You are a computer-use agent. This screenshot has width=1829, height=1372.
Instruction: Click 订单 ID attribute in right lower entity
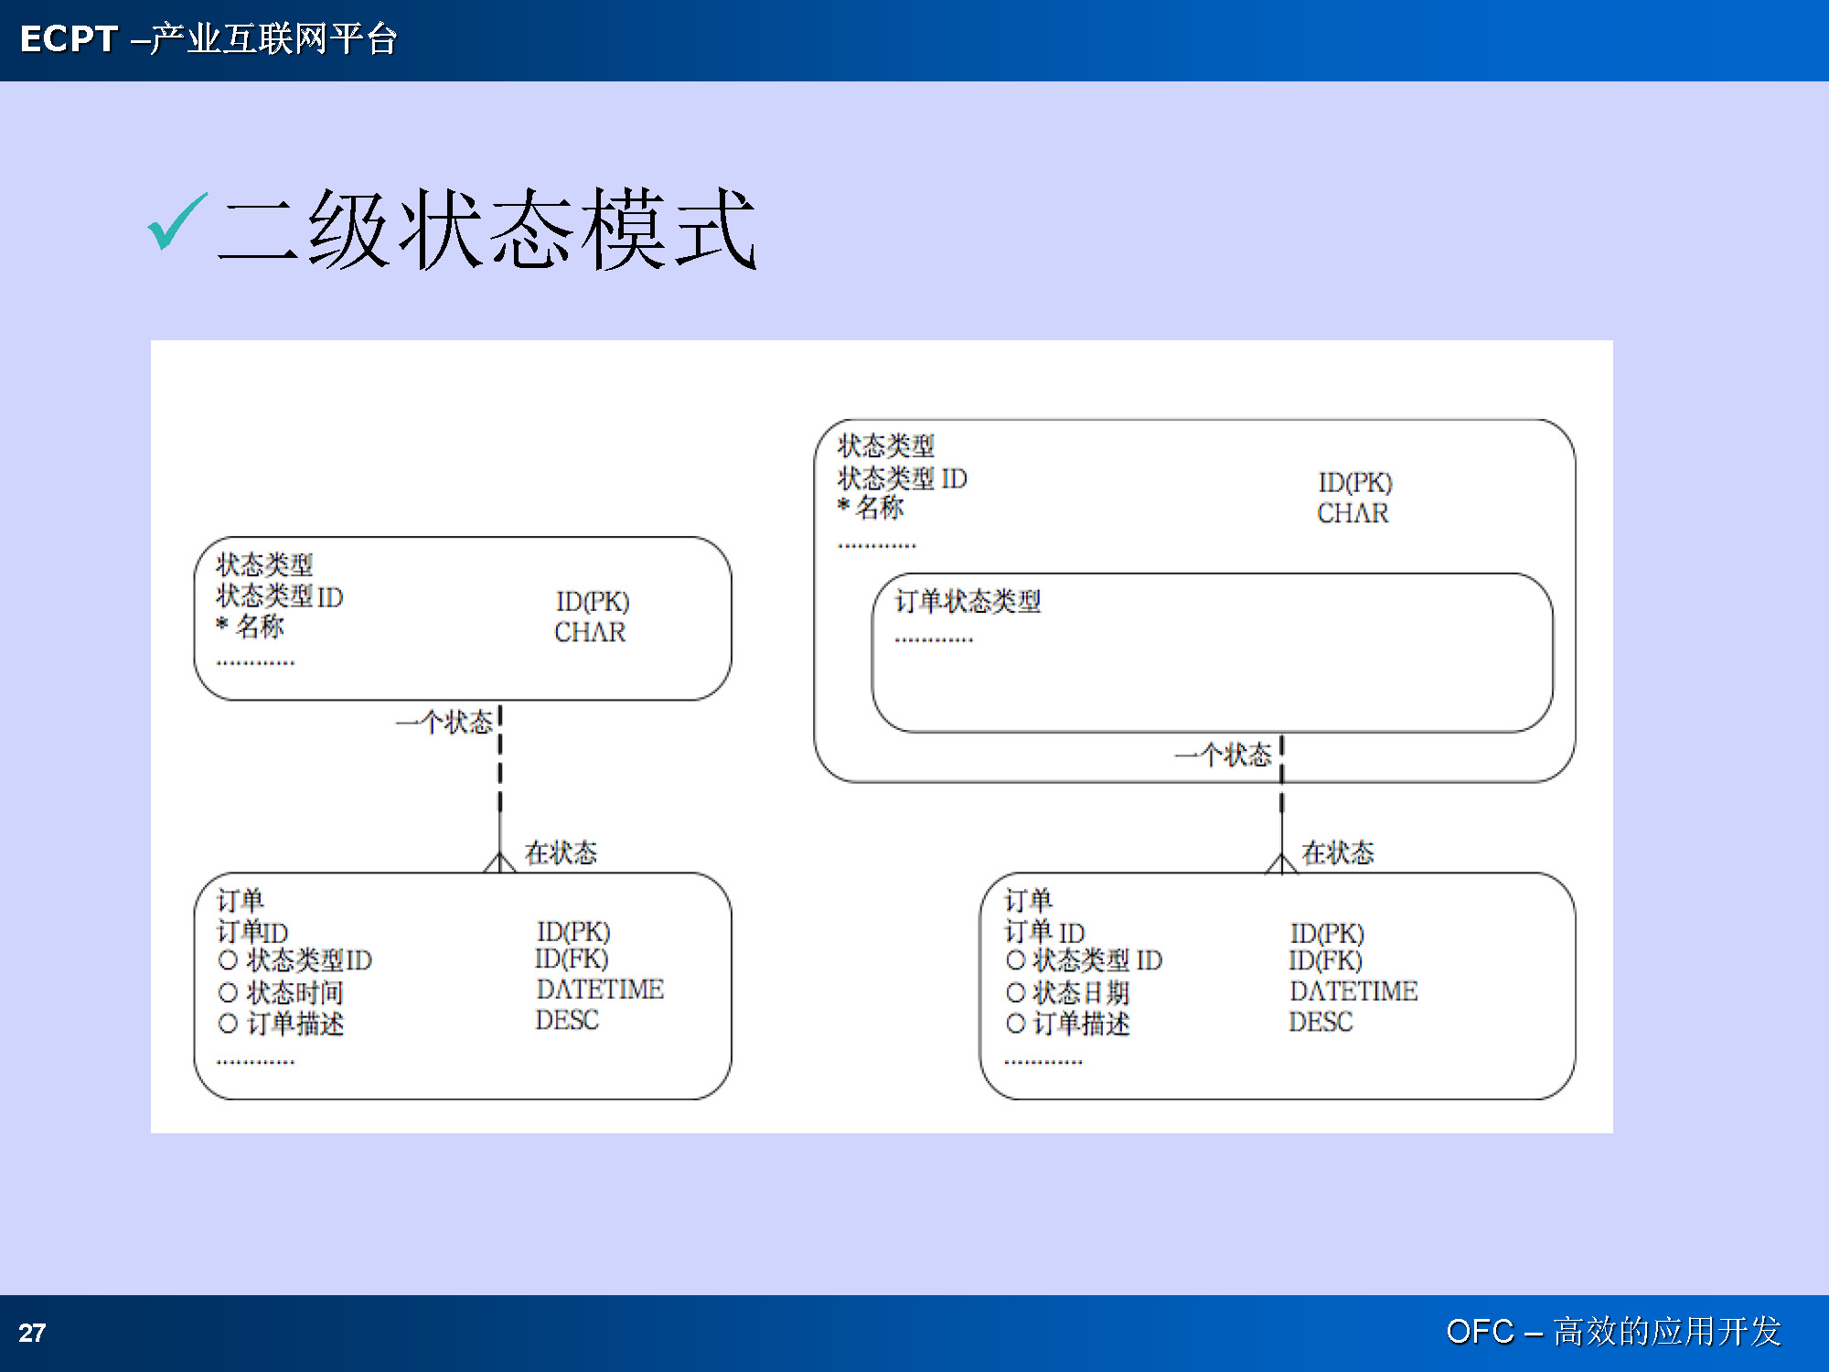[1044, 932]
